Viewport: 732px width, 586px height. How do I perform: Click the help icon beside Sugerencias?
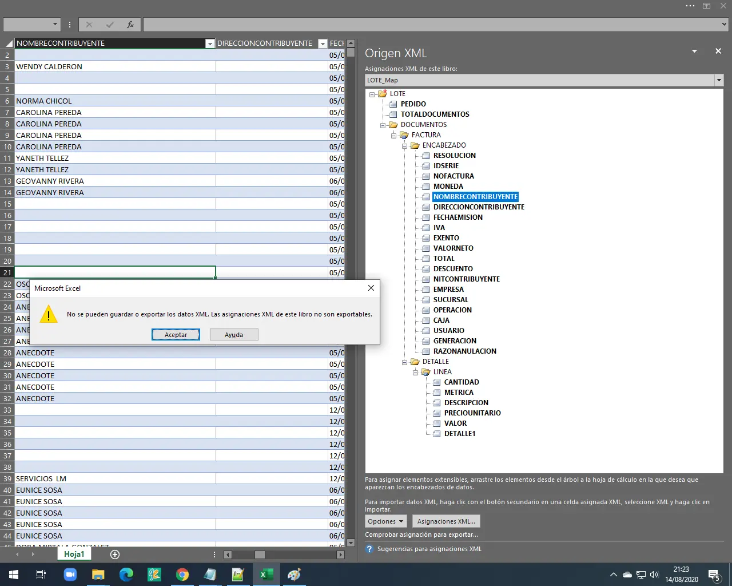pyautogui.click(x=369, y=549)
